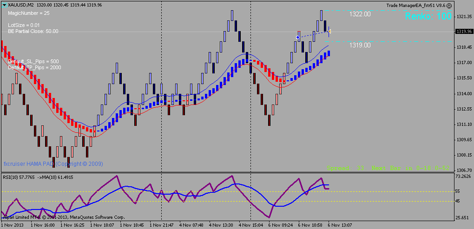Viewport: 474px width, 229px height.
Task: Click the 1 Nov 21:47 time label
Action: pos(162,225)
